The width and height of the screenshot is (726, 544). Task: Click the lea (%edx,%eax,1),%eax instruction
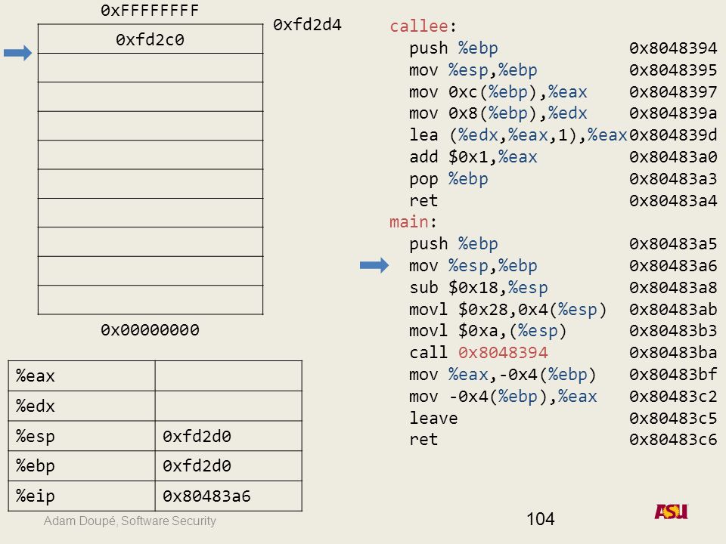click(x=517, y=135)
